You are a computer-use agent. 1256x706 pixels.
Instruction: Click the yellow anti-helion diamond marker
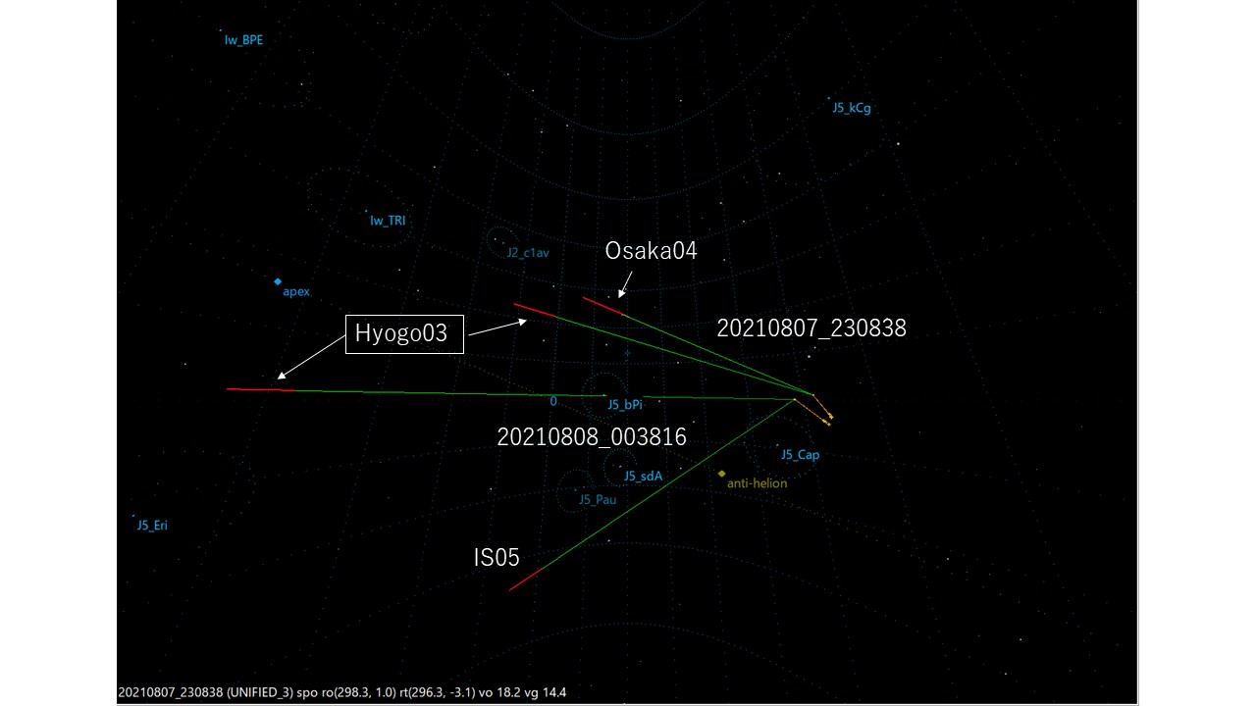pyautogui.click(x=721, y=474)
